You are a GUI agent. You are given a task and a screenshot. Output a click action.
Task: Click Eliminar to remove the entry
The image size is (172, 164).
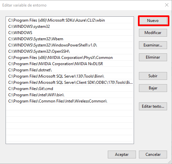point(153,57)
